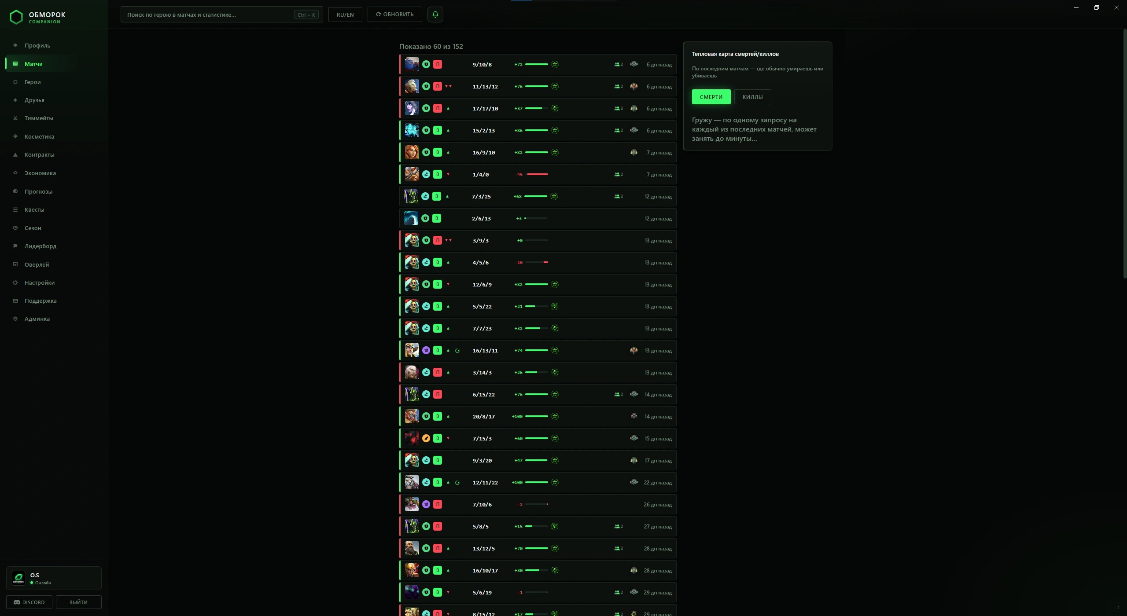Open the O.S user profile card
The width and height of the screenshot is (1127, 616).
click(54, 578)
